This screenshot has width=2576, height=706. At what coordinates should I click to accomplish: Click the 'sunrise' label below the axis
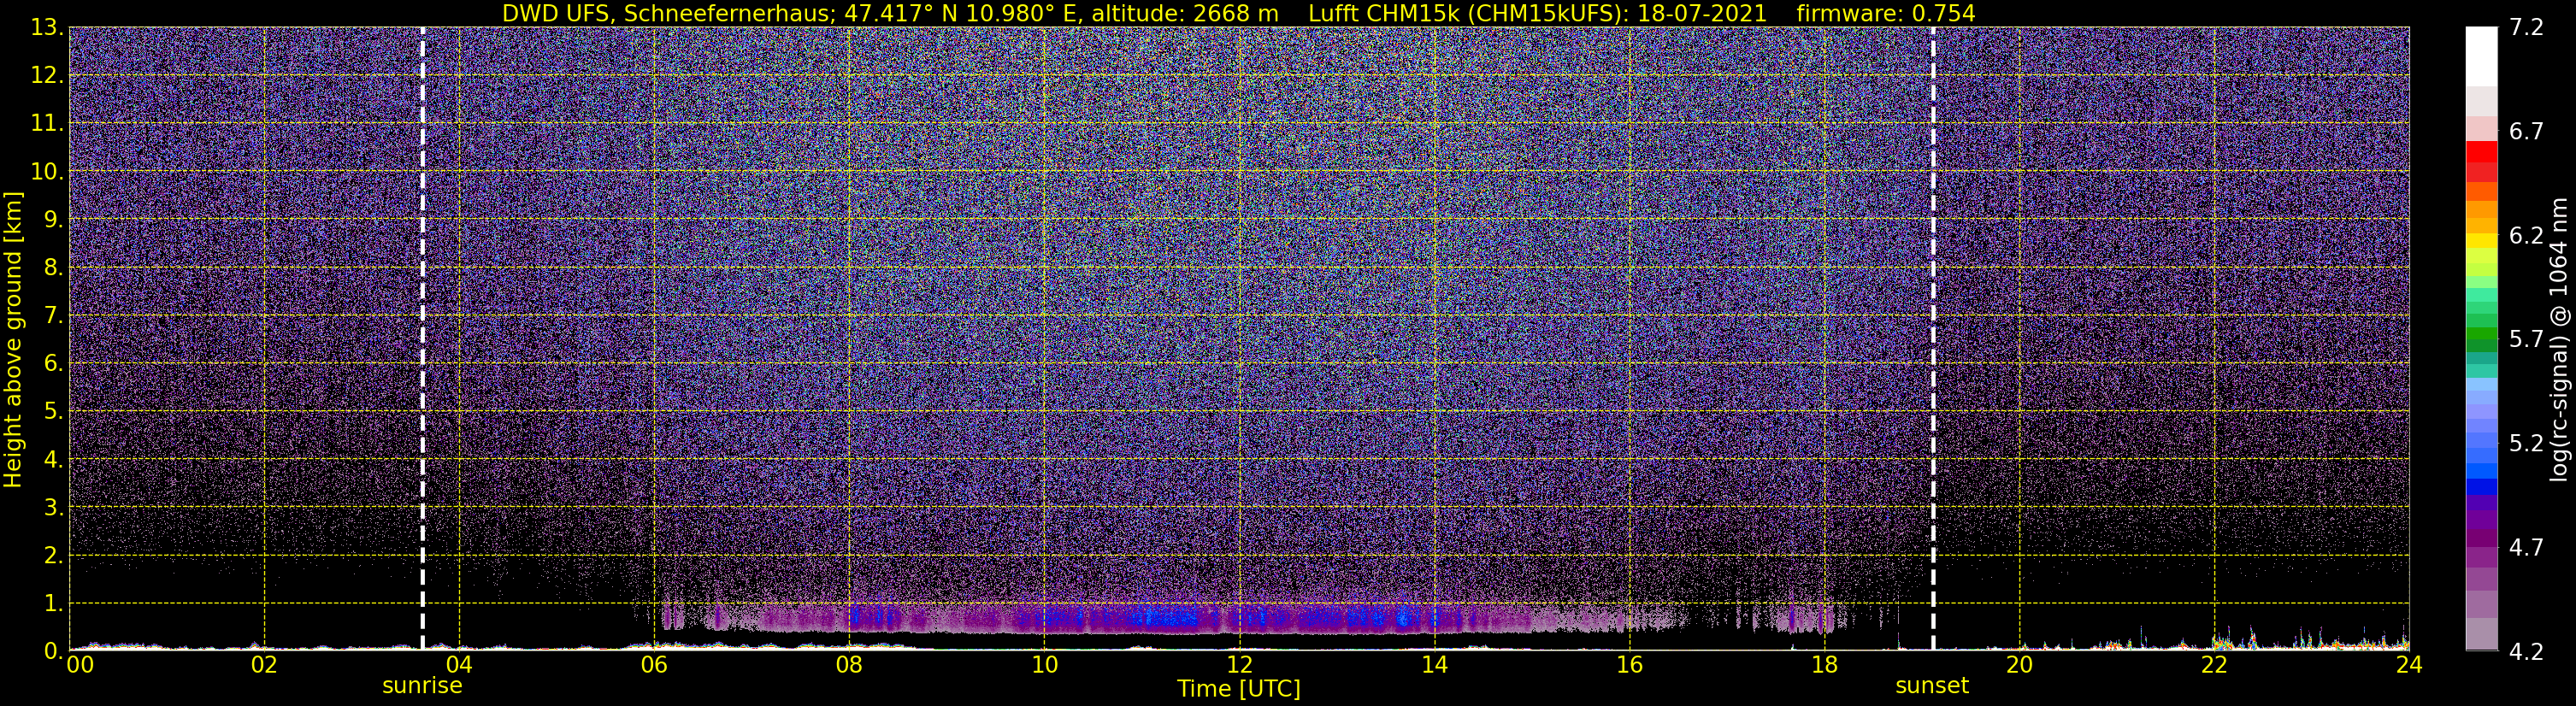(x=422, y=686)
